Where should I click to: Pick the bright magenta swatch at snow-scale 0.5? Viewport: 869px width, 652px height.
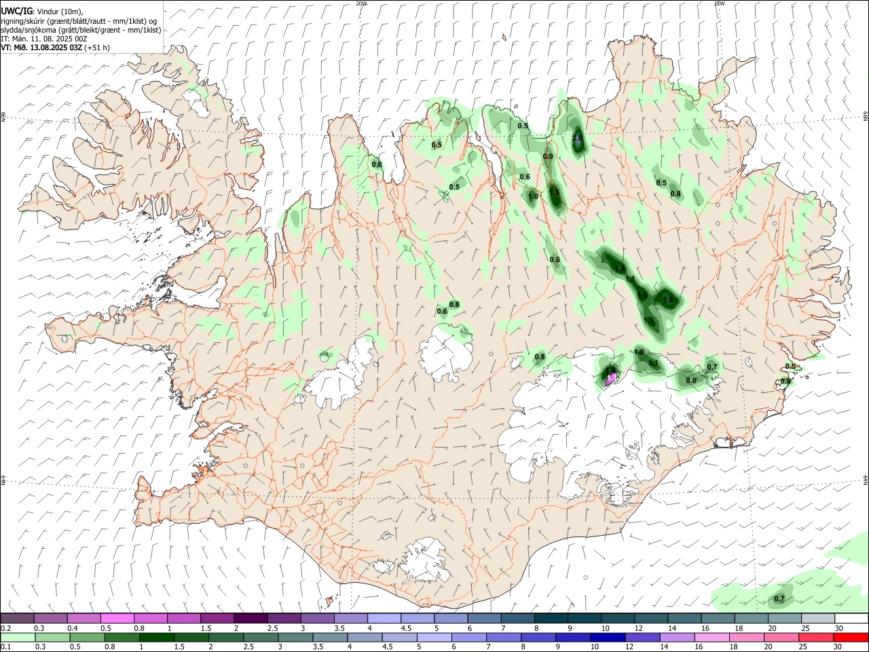pyautogui.click(x=117, y=619)
